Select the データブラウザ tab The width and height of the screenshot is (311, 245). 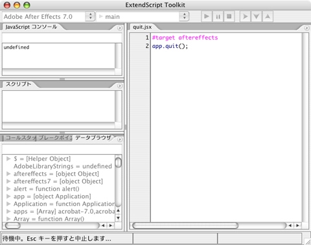pyautogui.click(x=93, y=138)
